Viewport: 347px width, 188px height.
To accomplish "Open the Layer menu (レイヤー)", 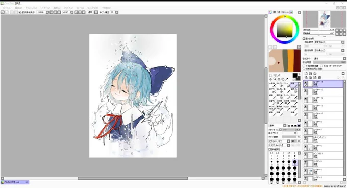I will click(x=45, y=8).
